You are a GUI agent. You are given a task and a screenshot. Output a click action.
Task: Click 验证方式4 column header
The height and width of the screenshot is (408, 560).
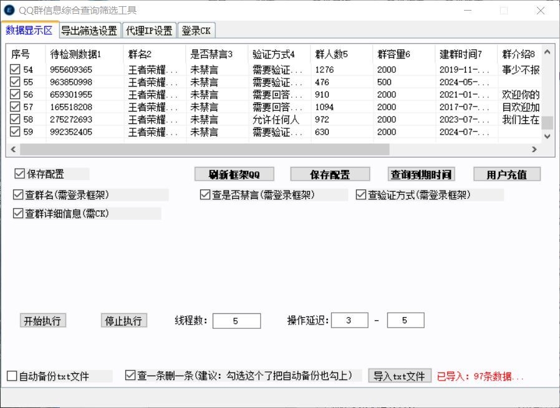coord(279,54)
